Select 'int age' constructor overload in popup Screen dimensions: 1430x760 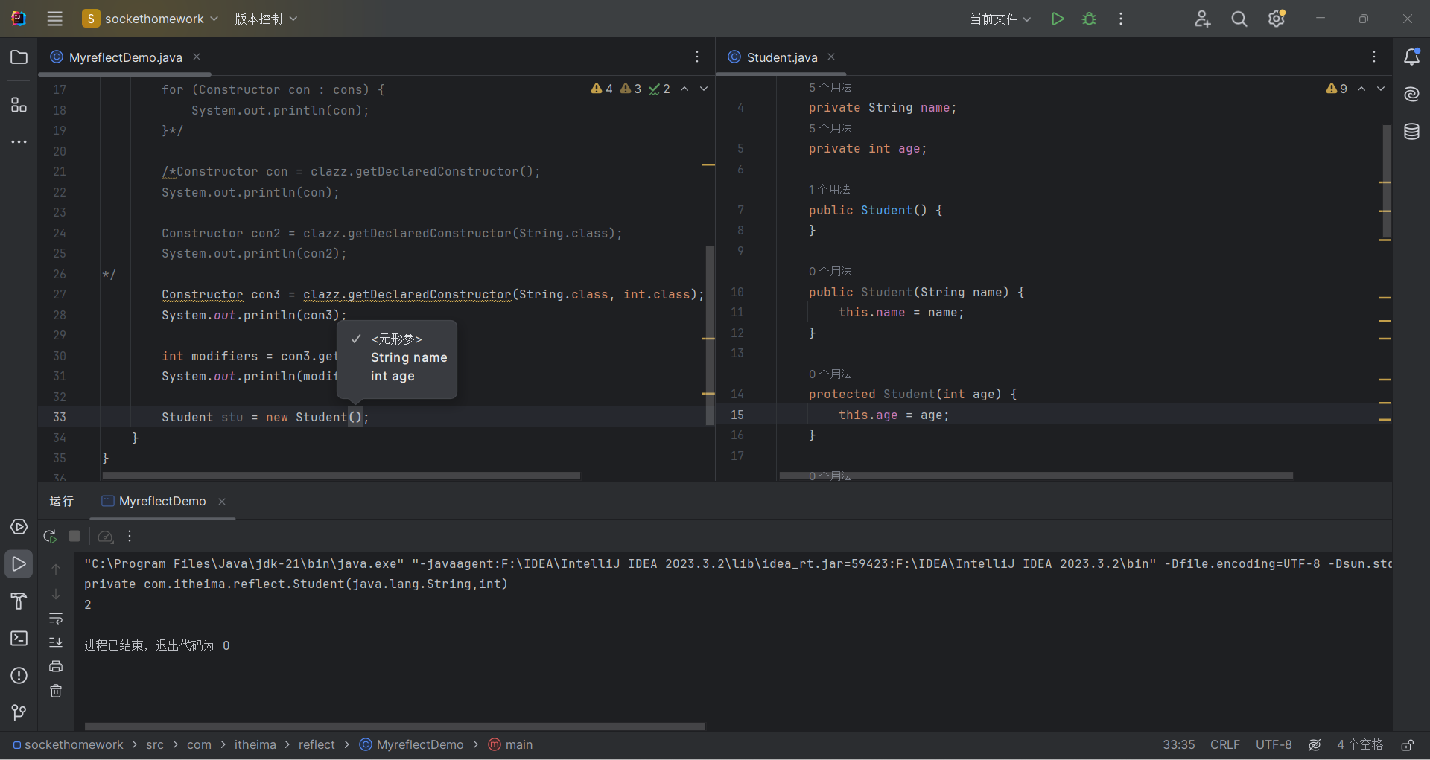(x=393, y=376)
